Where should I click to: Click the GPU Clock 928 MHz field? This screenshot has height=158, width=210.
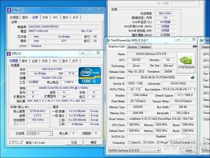(134, 125)
